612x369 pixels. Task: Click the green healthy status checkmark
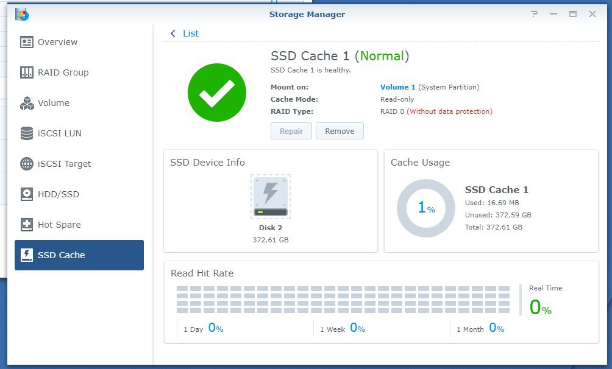(x=217, y=93)
